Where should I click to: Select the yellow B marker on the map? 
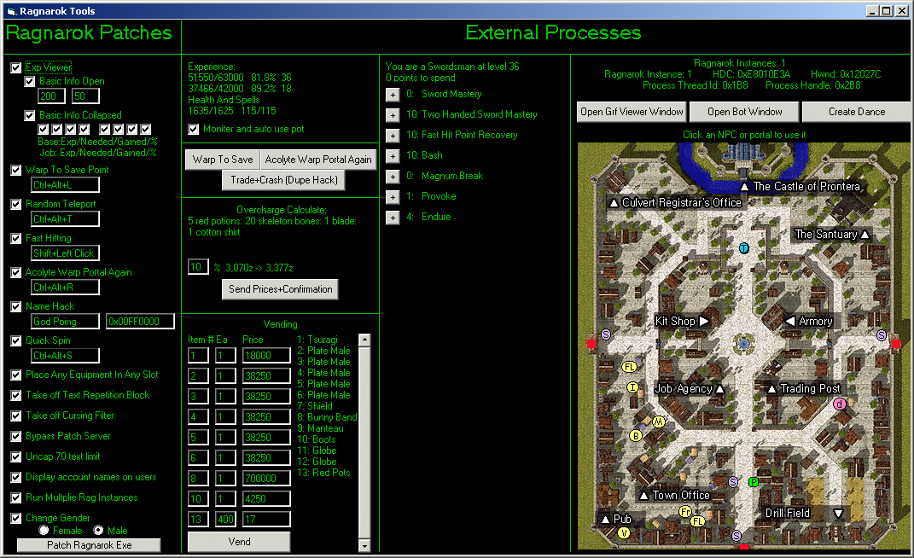pos(636,435)
